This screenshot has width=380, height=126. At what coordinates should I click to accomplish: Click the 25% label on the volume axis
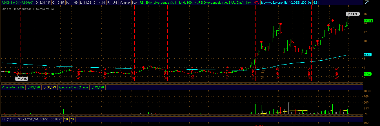tap(367, 108)
